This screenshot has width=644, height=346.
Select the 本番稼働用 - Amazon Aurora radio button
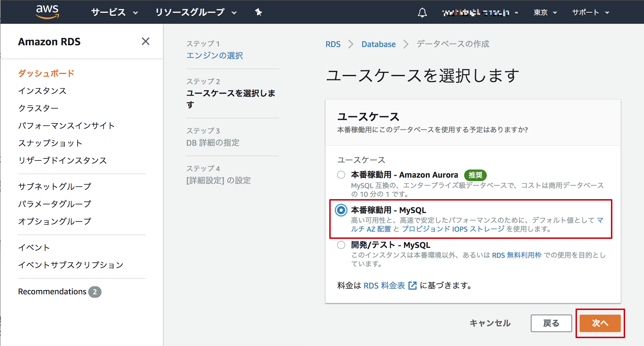(341, 175)
